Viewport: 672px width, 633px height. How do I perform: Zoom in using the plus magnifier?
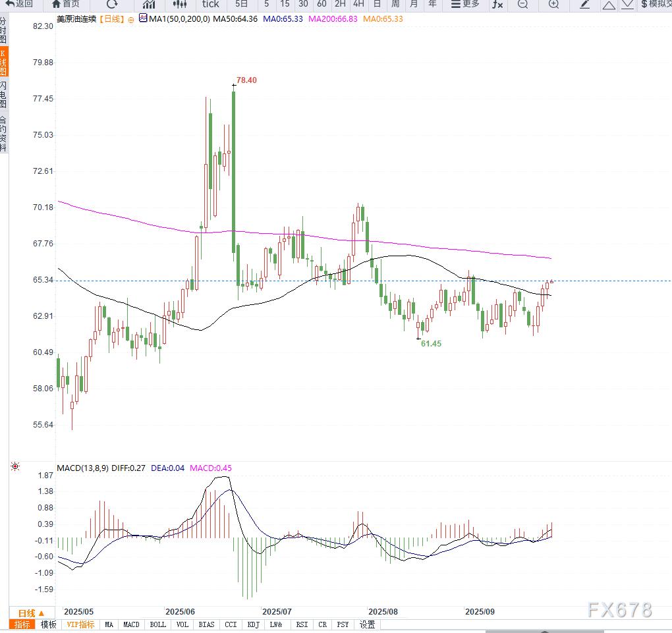[x=553, y=4]
